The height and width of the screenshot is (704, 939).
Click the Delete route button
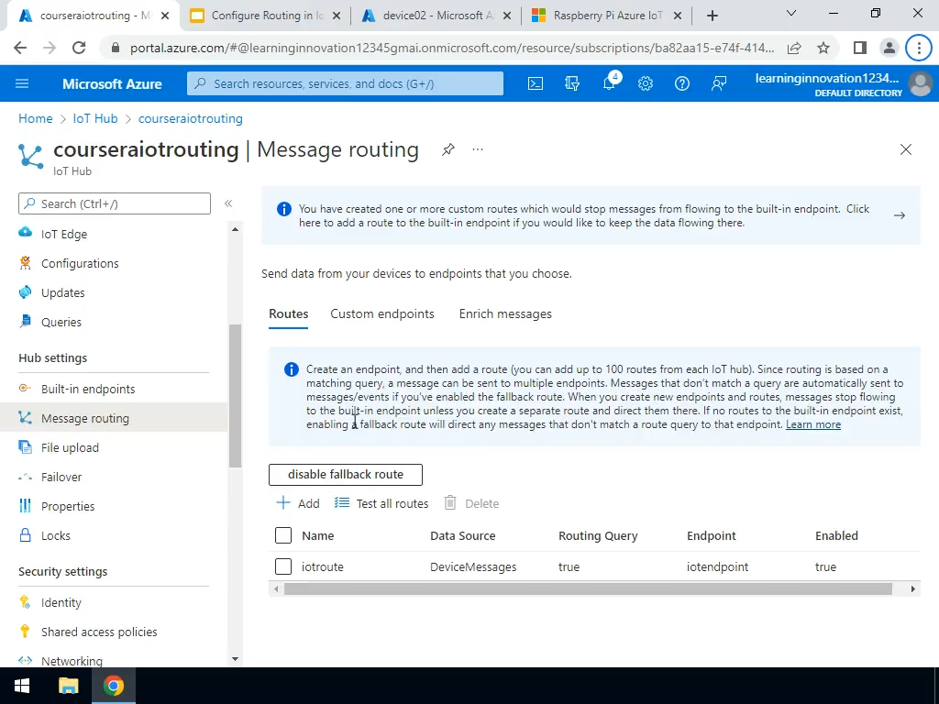(x=471, y=503)
